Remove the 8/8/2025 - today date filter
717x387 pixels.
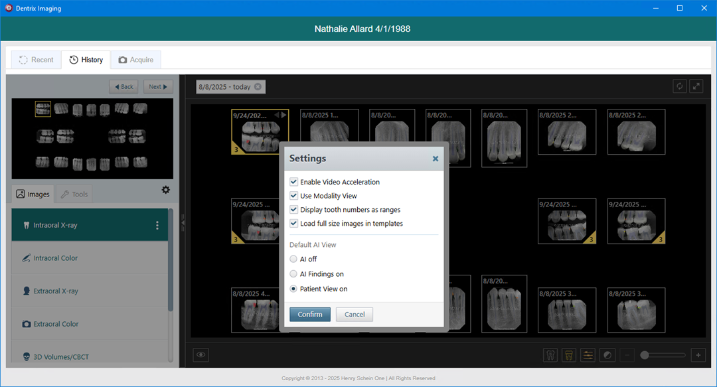coord(258,87)
